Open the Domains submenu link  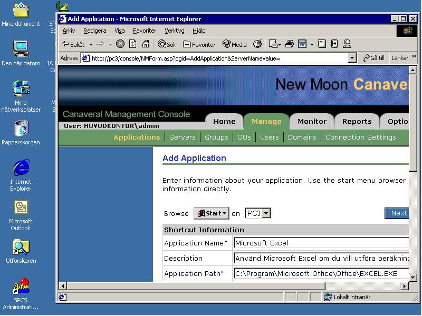[x=302, y=137]
